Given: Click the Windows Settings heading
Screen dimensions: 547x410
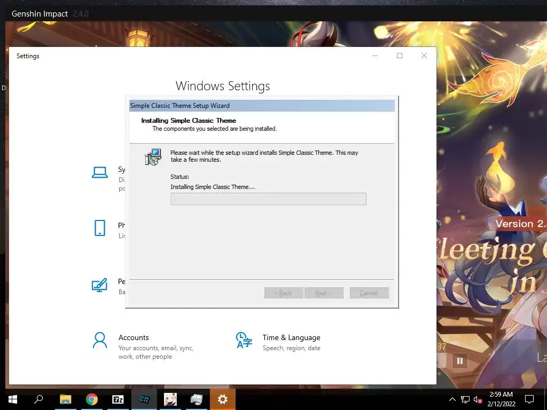Looking at the screenshot, I should pyautogui.click(x=223, y=86).
